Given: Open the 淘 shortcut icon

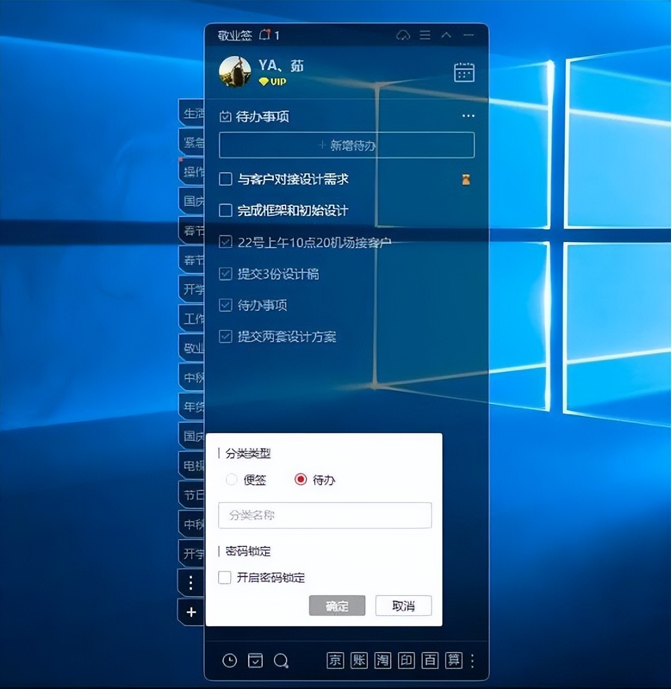Looking at the screenshot, I should click(x=382, y=660).
